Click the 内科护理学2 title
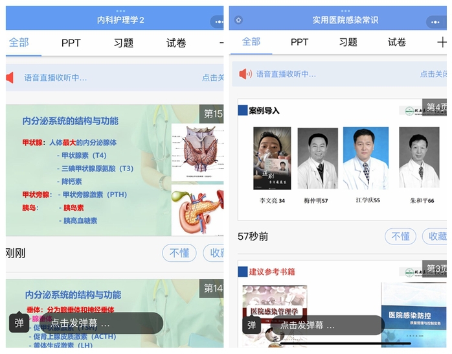 [120, 20]
